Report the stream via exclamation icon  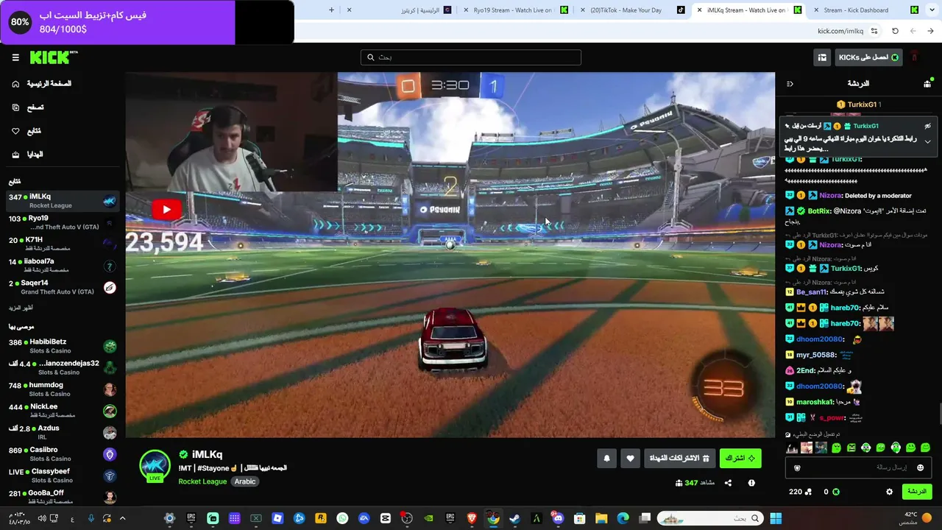(751, 483)
